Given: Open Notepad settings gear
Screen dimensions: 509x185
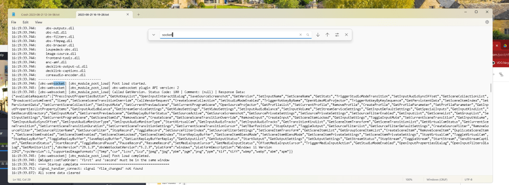Looking at the screenshot, I should [487, 22].
